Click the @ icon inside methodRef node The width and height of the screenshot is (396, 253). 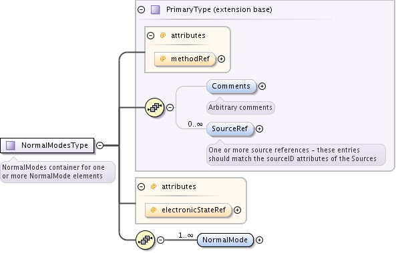coord(163,59)
